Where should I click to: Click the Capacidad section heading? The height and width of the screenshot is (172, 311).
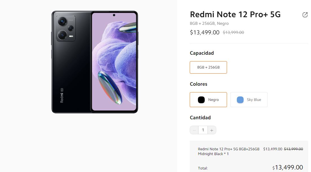(x=202, y=53)
